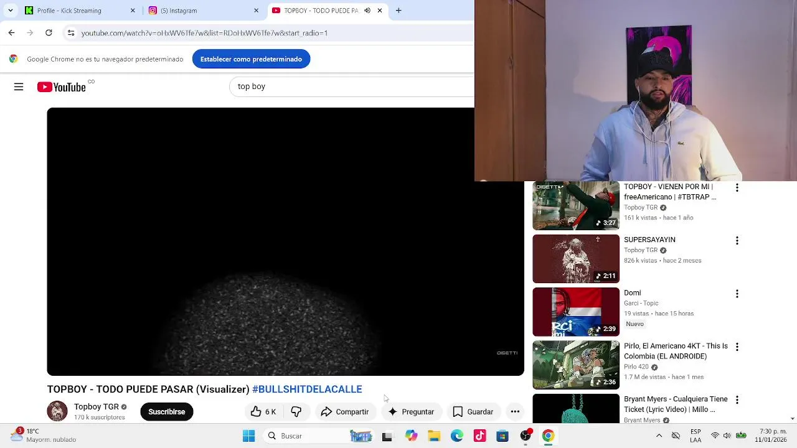Open Domi video title
The height and width of the screenshot is (448, 797).
[632, 292]
